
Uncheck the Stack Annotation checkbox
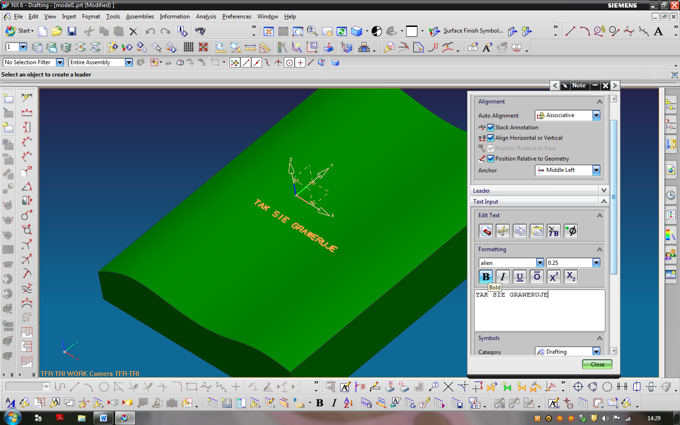coord(491,127)
